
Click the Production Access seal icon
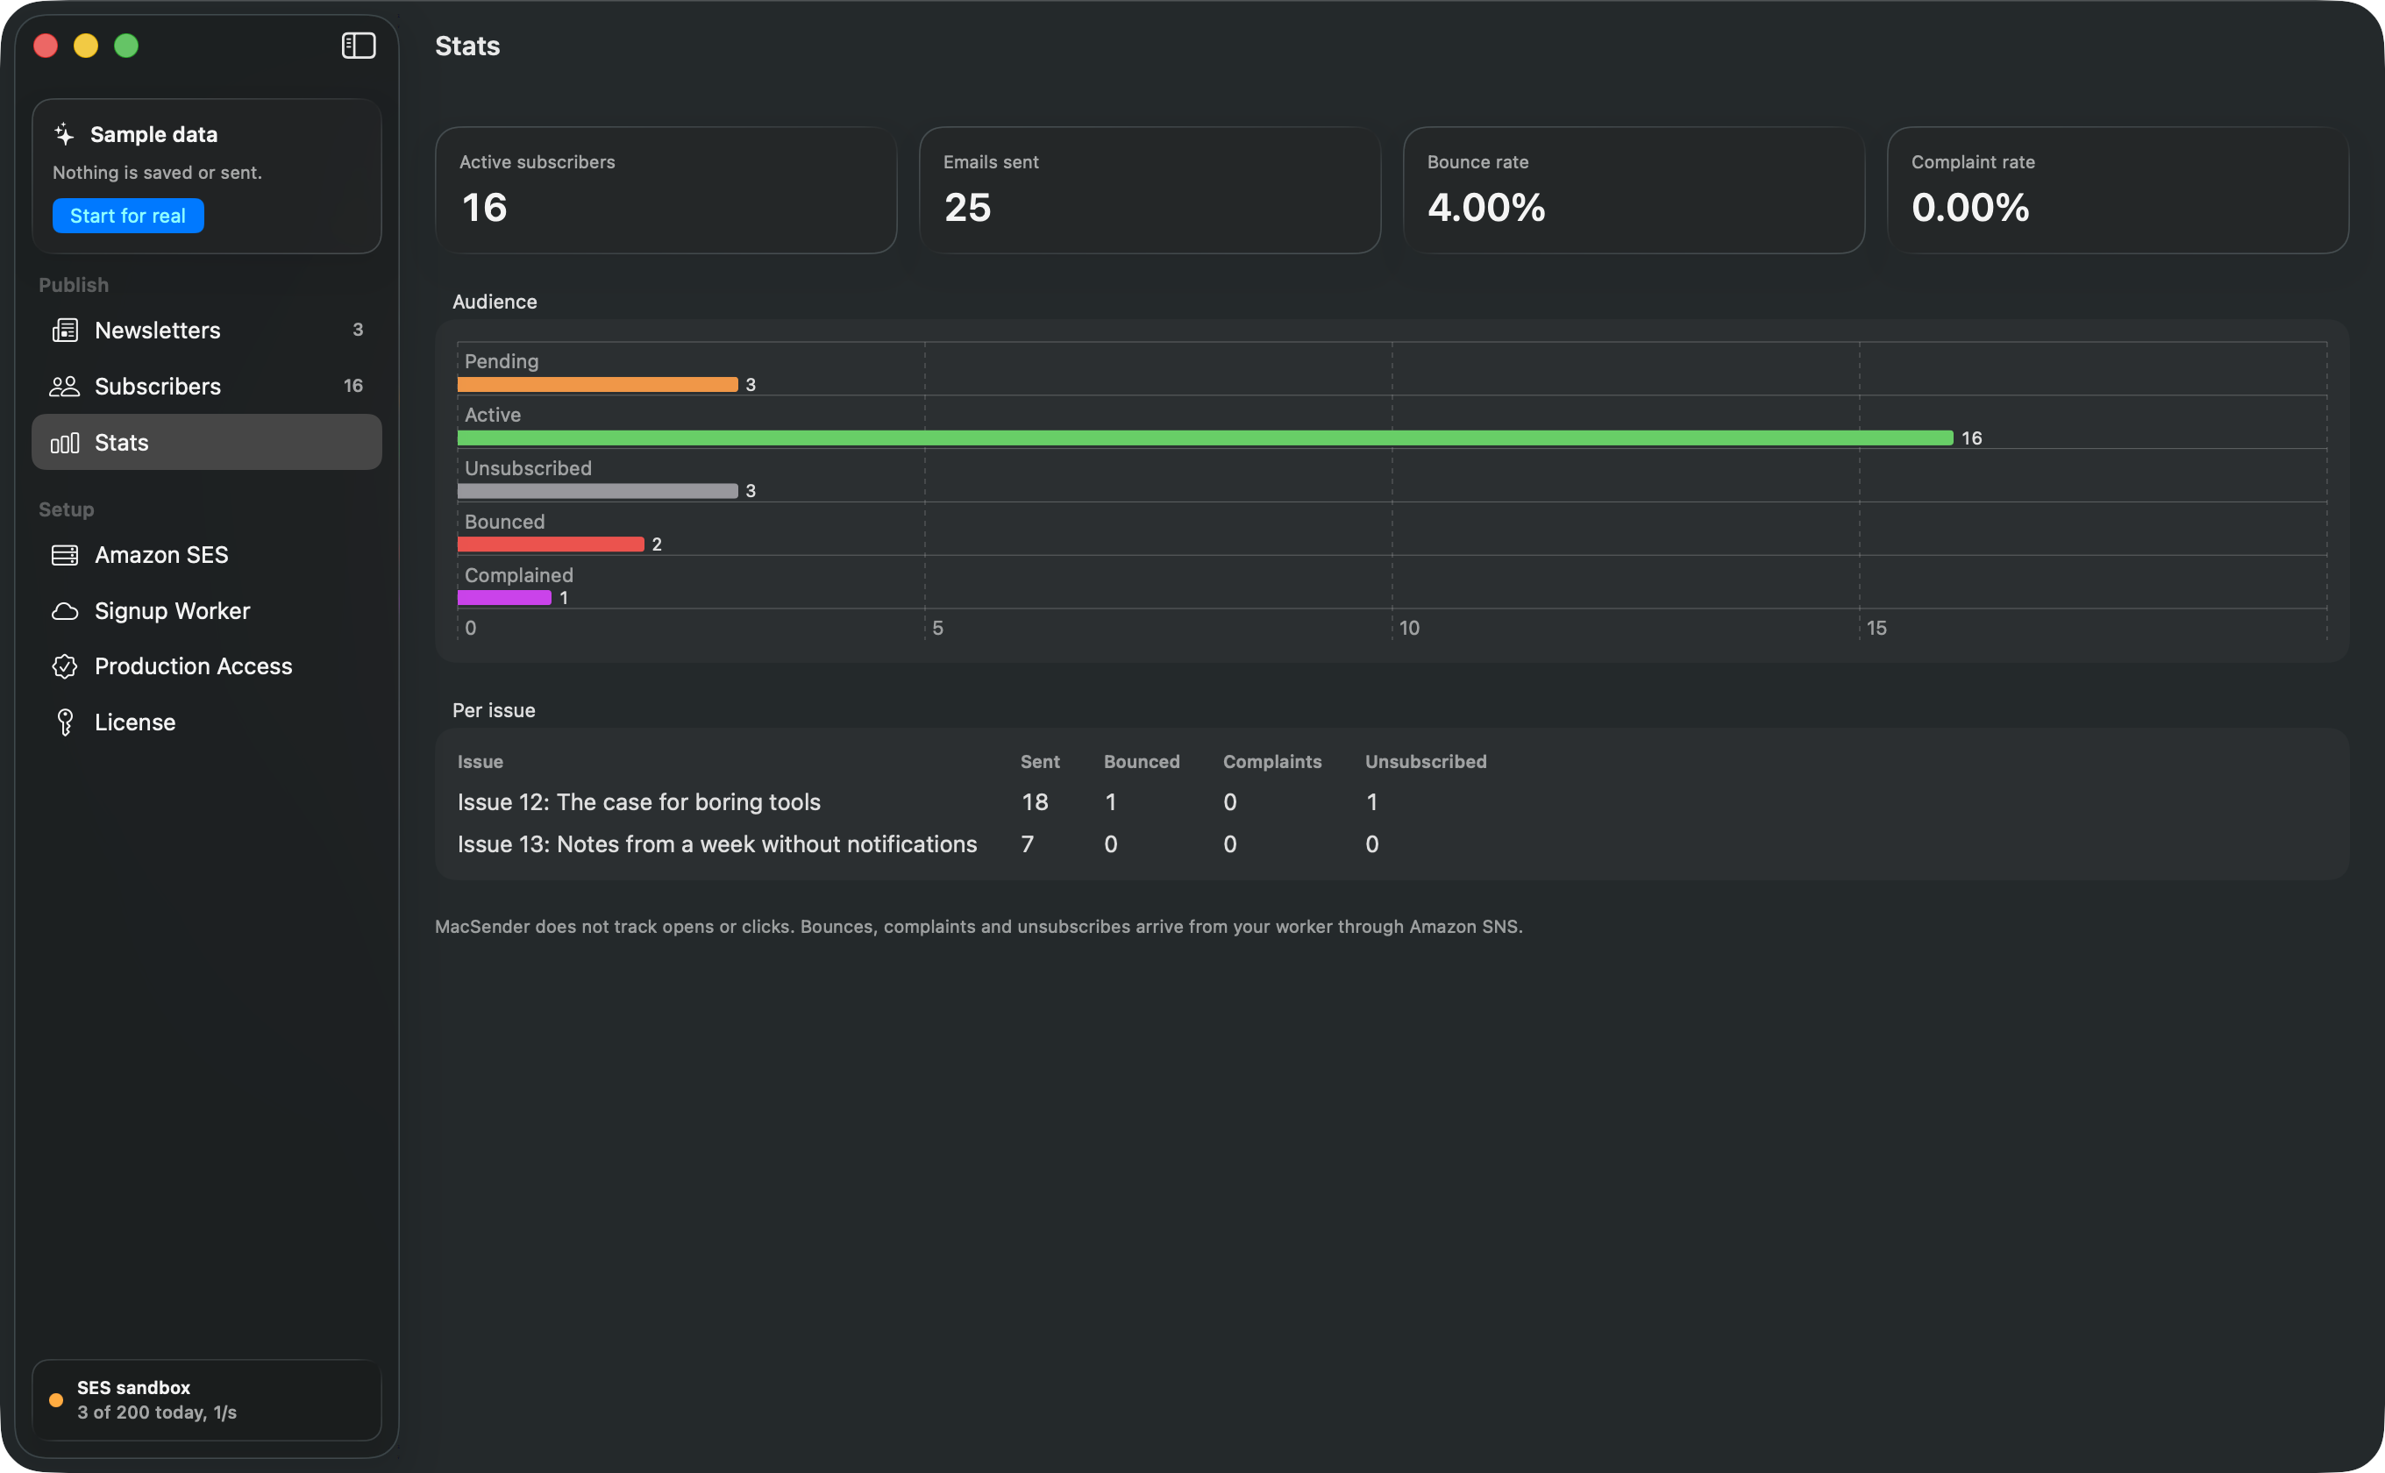64,666
